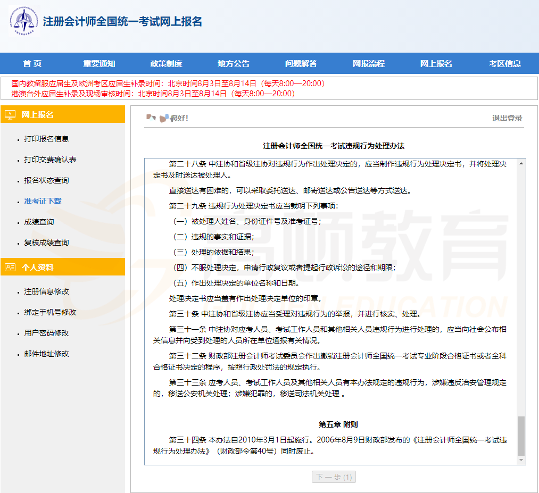This screenshot has height=493, width=539.
Task: Click the regulation text scrollbar thumb
Action: tap(521, 435)
